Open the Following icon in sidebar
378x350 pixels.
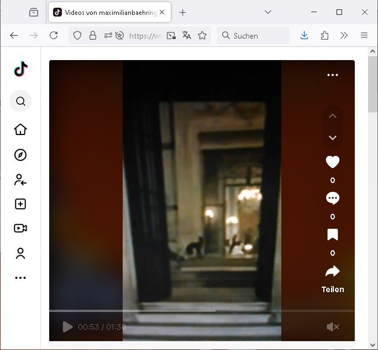click(x=20, y=180)
